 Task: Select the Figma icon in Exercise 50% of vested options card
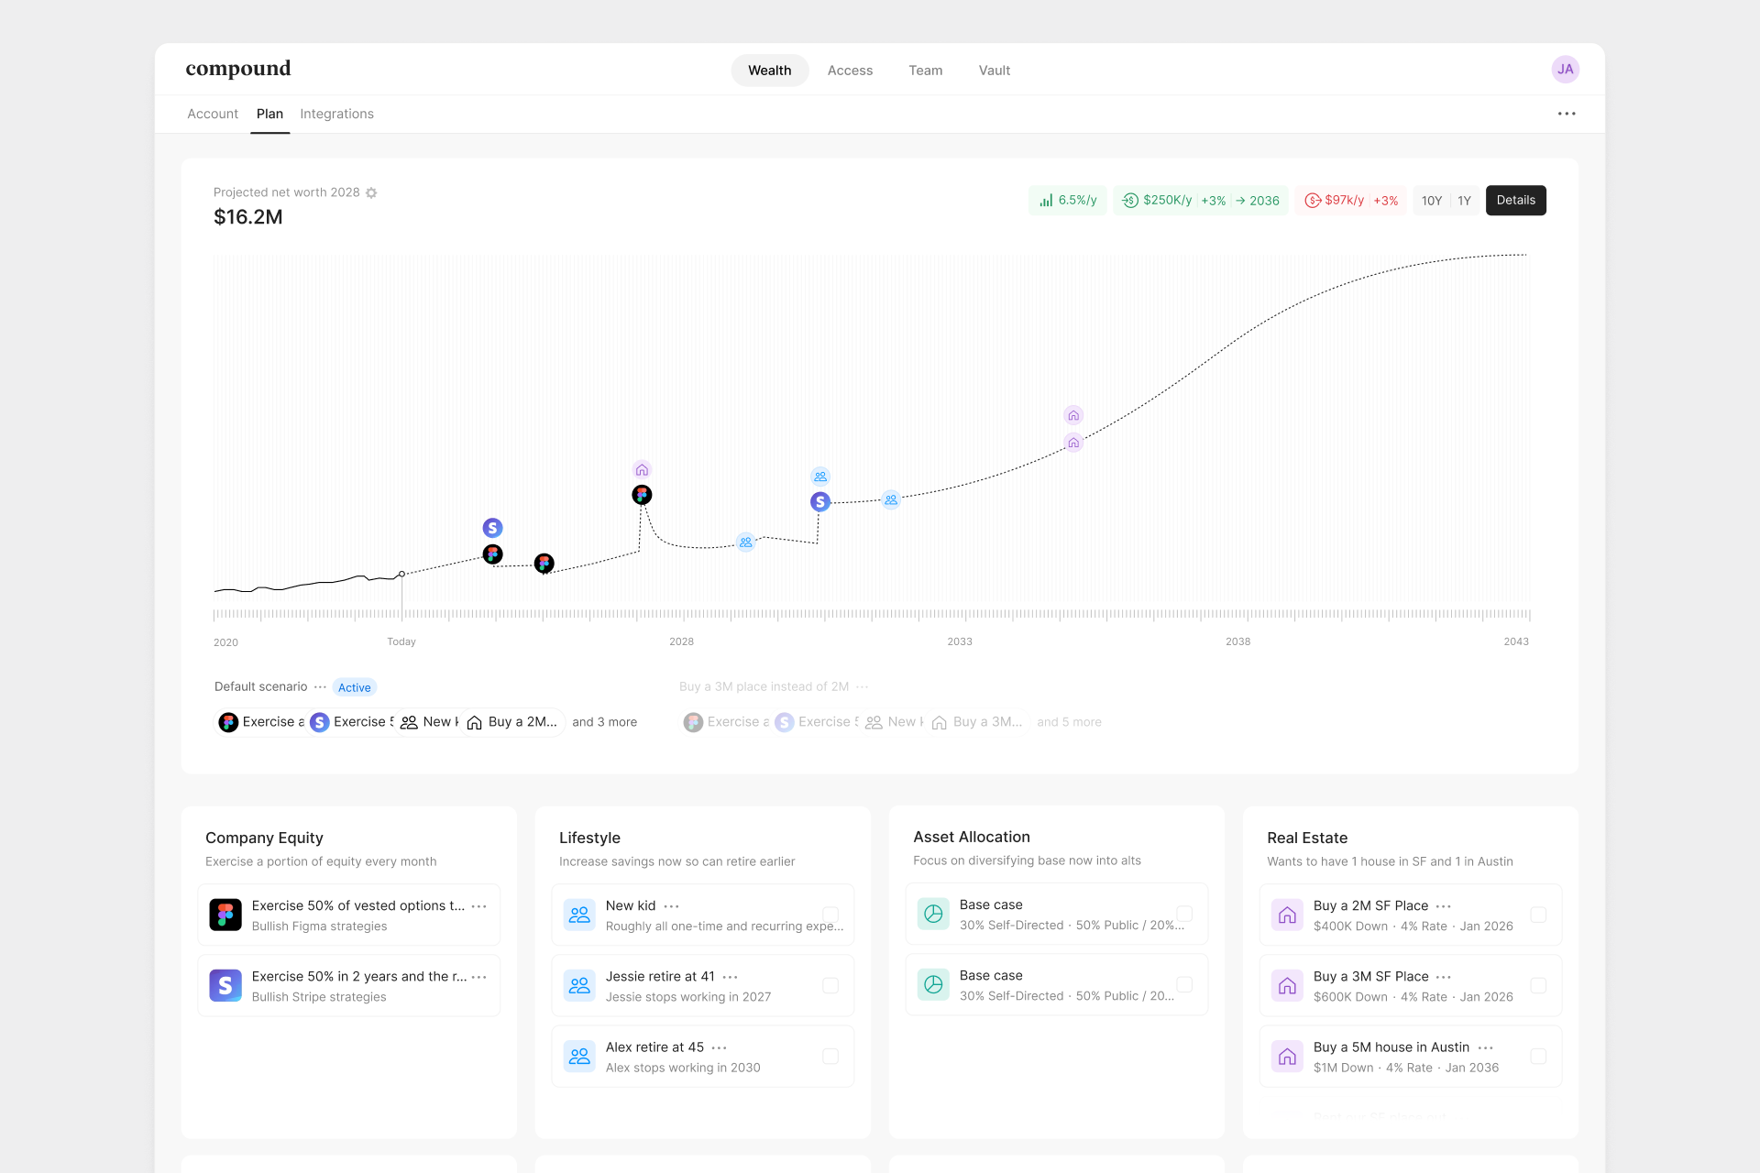pyautogui.click(x=225, y=915)
